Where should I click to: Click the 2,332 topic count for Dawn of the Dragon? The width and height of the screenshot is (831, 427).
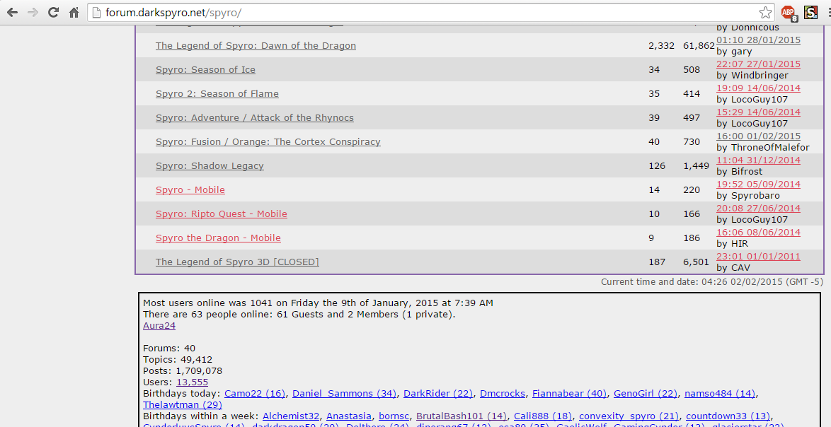661,45
